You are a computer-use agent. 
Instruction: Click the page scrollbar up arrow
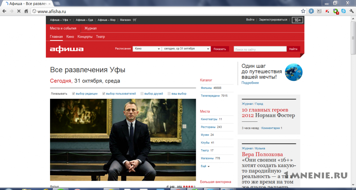click(353, 19)
